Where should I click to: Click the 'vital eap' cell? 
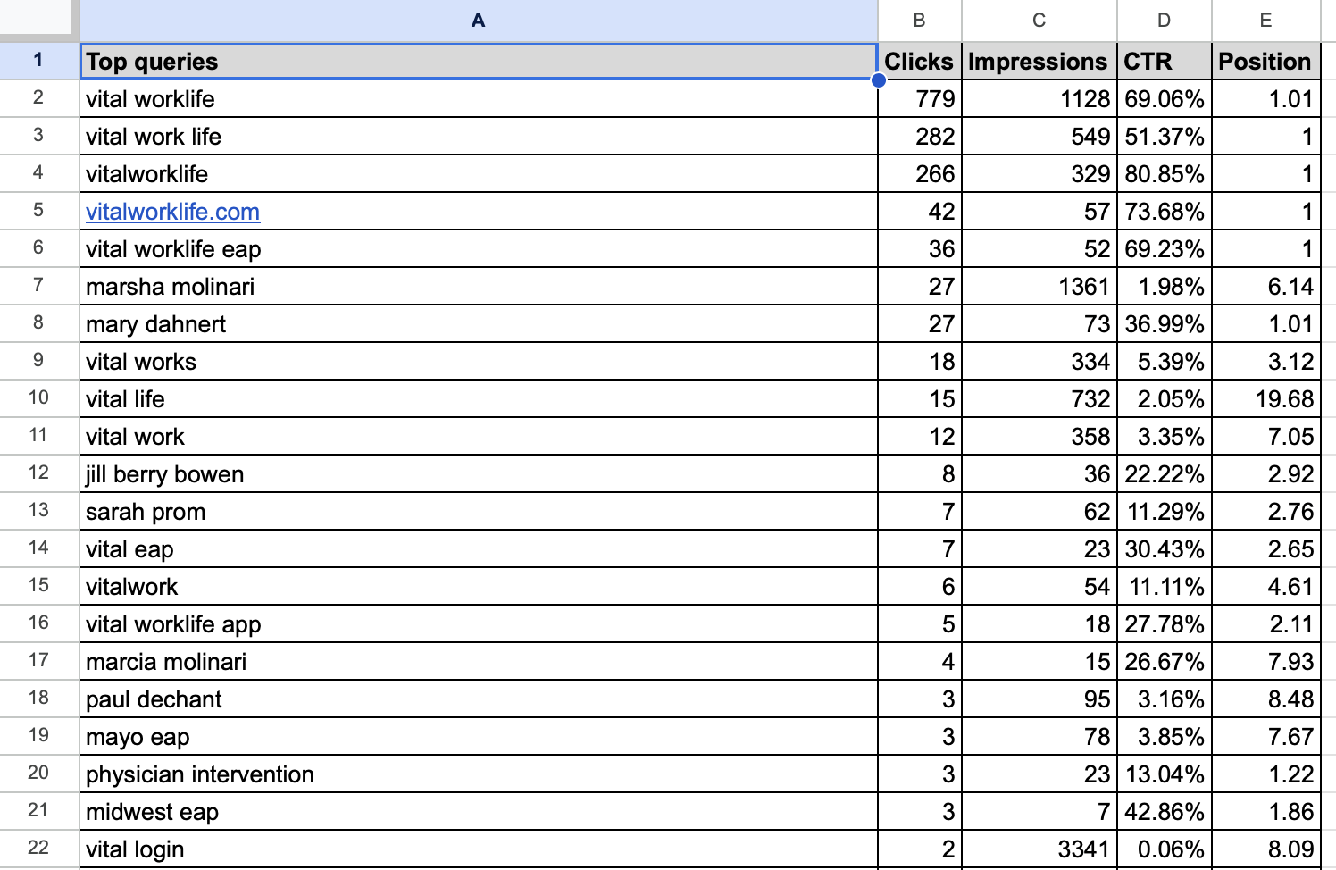coord(479,549)
